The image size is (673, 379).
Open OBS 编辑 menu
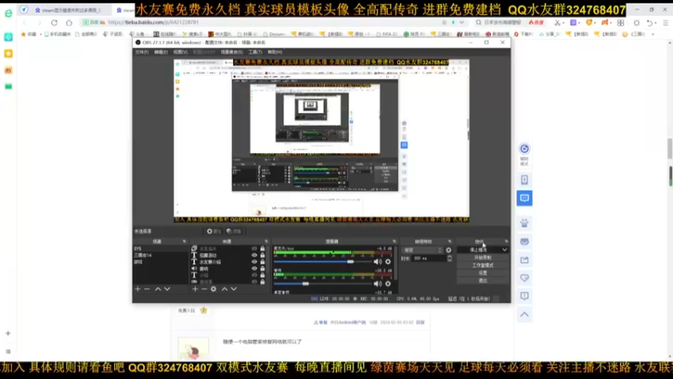[x=161, y=52]
